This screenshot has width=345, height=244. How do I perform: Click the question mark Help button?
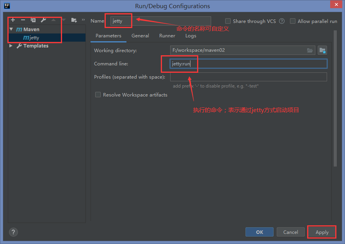pyautogui.click(x=13, y=232)
